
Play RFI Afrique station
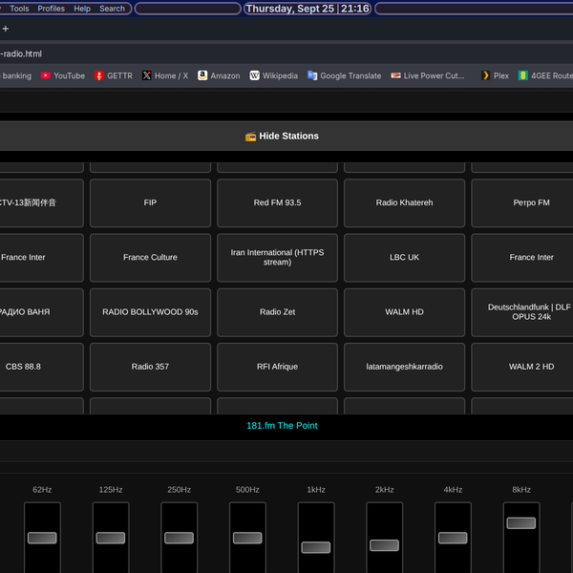(x=277, y=367)
